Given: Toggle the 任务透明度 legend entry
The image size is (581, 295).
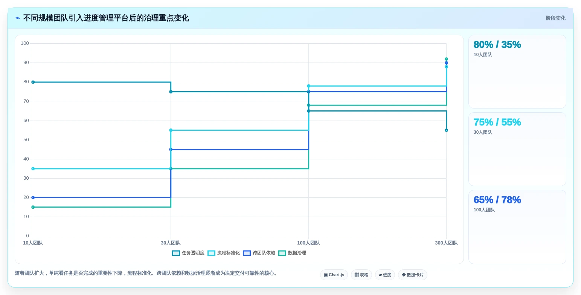Looking at the screenshot, I should (x=188, y=253).
